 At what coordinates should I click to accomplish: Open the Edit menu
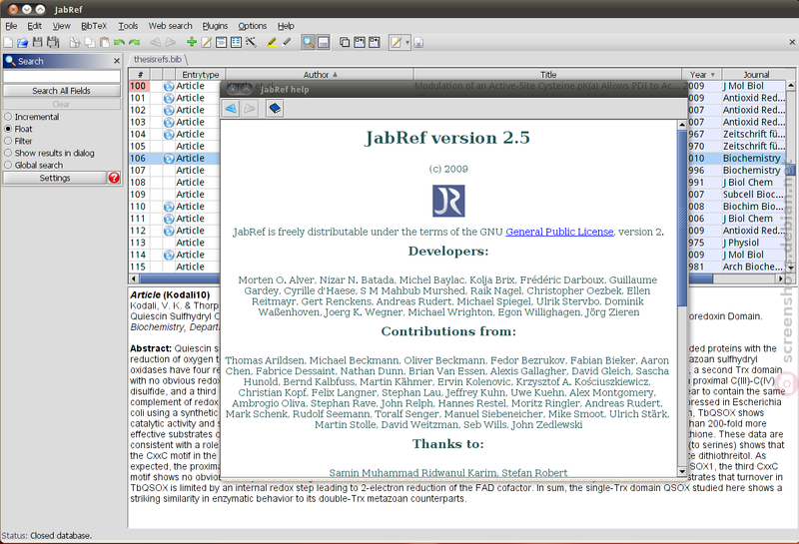tap(34, 26)
